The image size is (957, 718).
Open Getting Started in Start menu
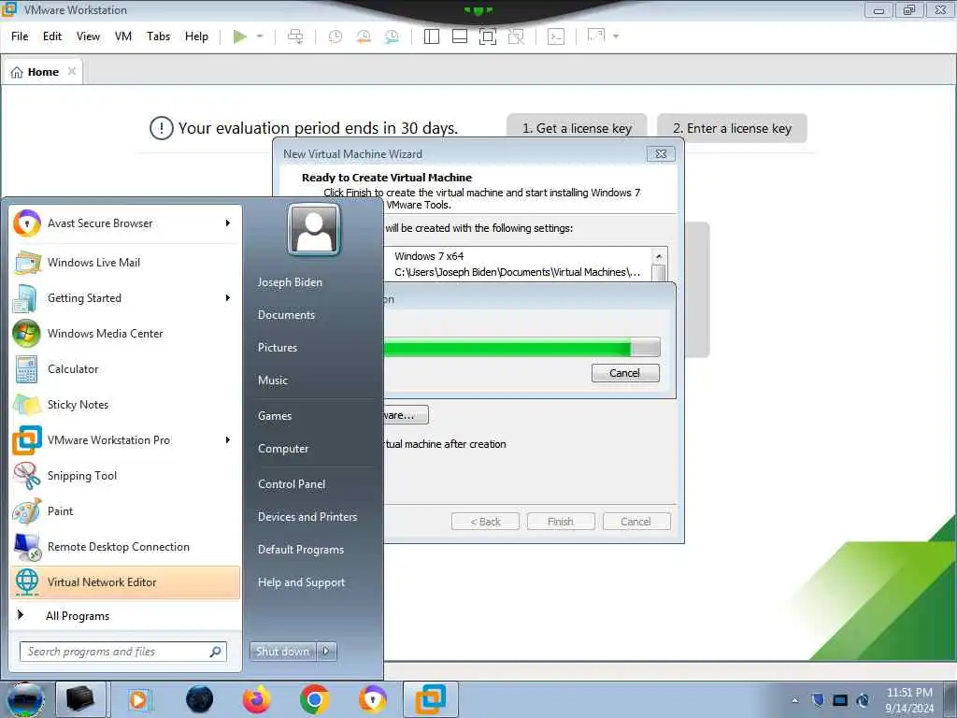coord(125,298)
